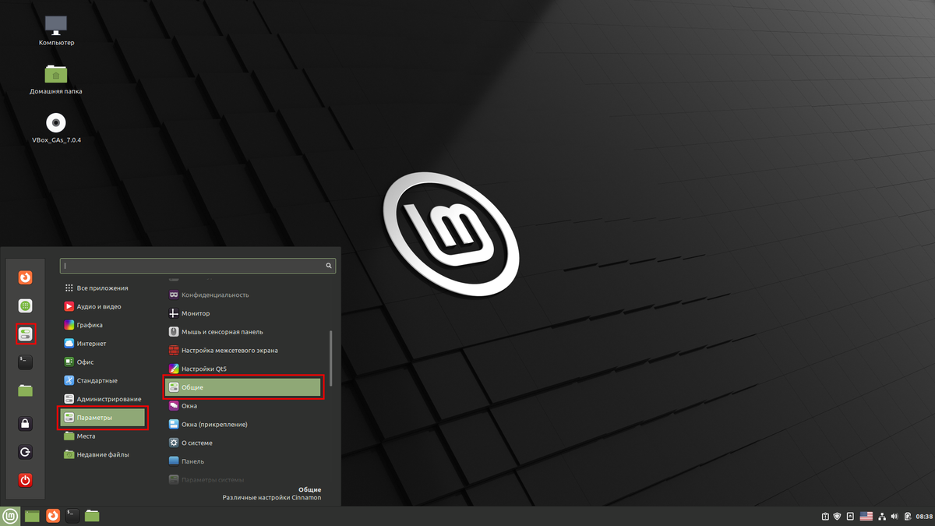Select the Графика category

pyautogui.click(x=104, y=325)
